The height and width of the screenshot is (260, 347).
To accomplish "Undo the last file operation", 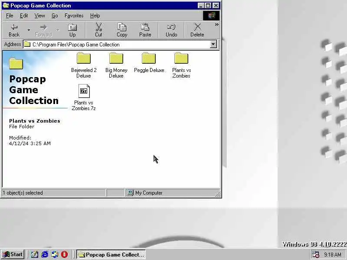I will coord(171,30).
